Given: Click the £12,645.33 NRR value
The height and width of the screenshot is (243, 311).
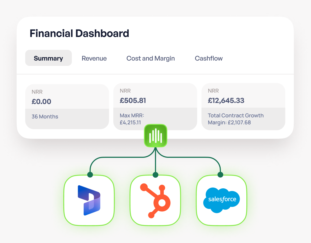Looking at the screenshot, I should (226, 100).
